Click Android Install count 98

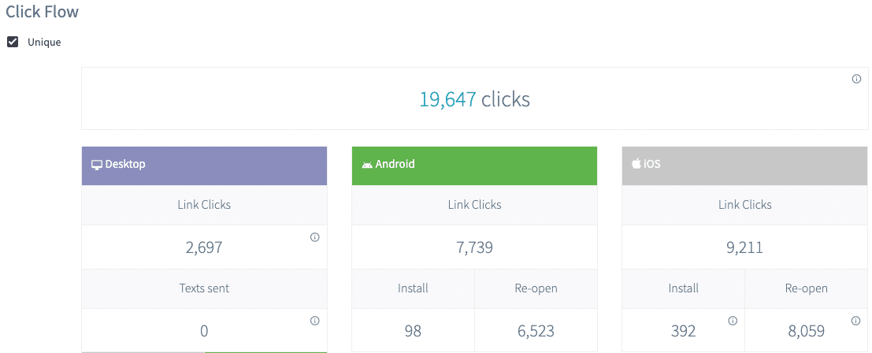[413, 331]
